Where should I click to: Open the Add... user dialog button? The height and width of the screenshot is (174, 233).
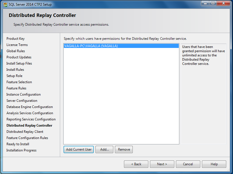pos(104,149)
